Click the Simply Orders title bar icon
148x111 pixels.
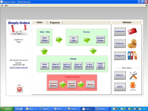[1, 2]
